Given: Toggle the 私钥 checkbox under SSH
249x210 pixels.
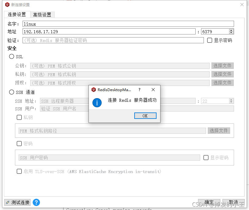Looking at the screenshot, I should (x=19, y=117).
